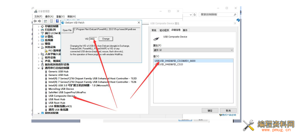Click the Delcam VID Patch title icon
Screen dimensions: 295x132
point(63,23)
